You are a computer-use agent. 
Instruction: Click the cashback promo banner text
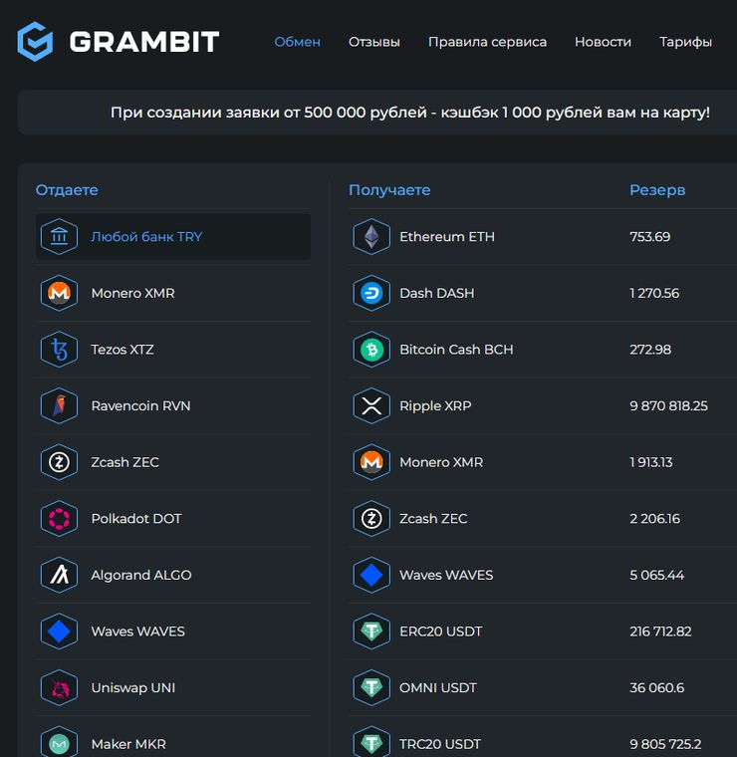point(410,113)
